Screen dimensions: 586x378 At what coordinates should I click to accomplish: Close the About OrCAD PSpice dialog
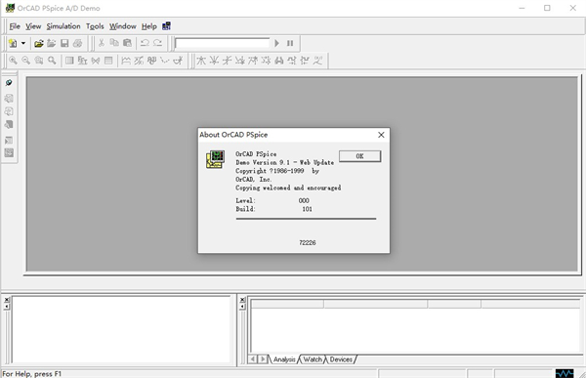tap(381, 135)
